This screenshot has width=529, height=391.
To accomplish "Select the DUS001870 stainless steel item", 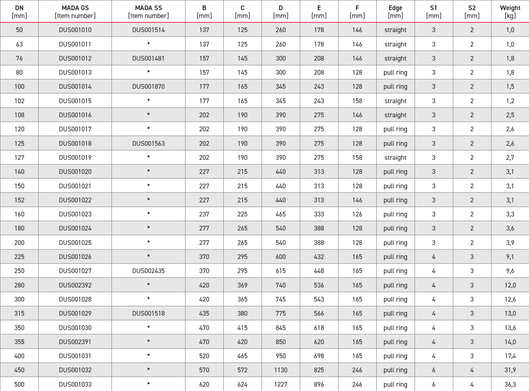I will coord(148,87).
